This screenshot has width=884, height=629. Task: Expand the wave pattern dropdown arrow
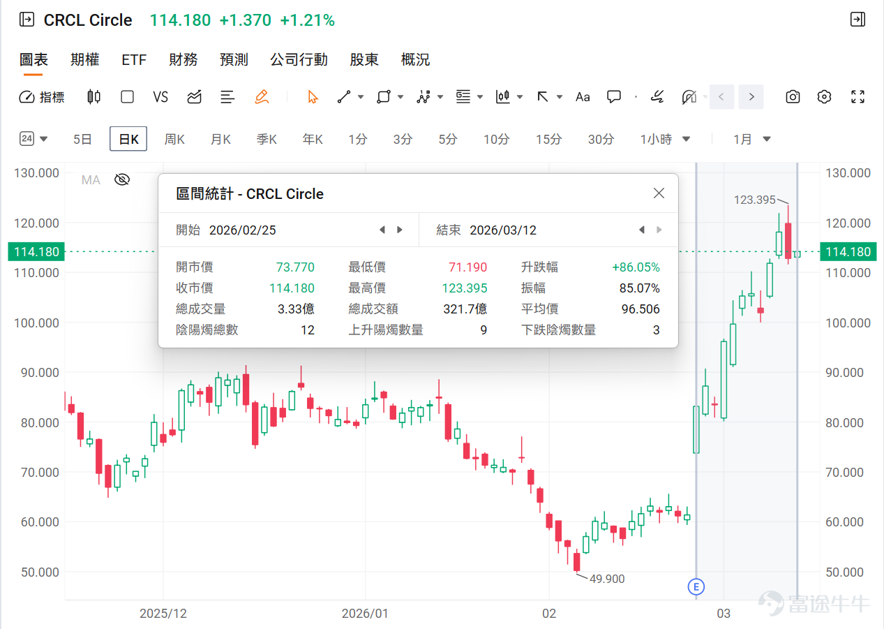pyautogui.click(x=440, y=97)
